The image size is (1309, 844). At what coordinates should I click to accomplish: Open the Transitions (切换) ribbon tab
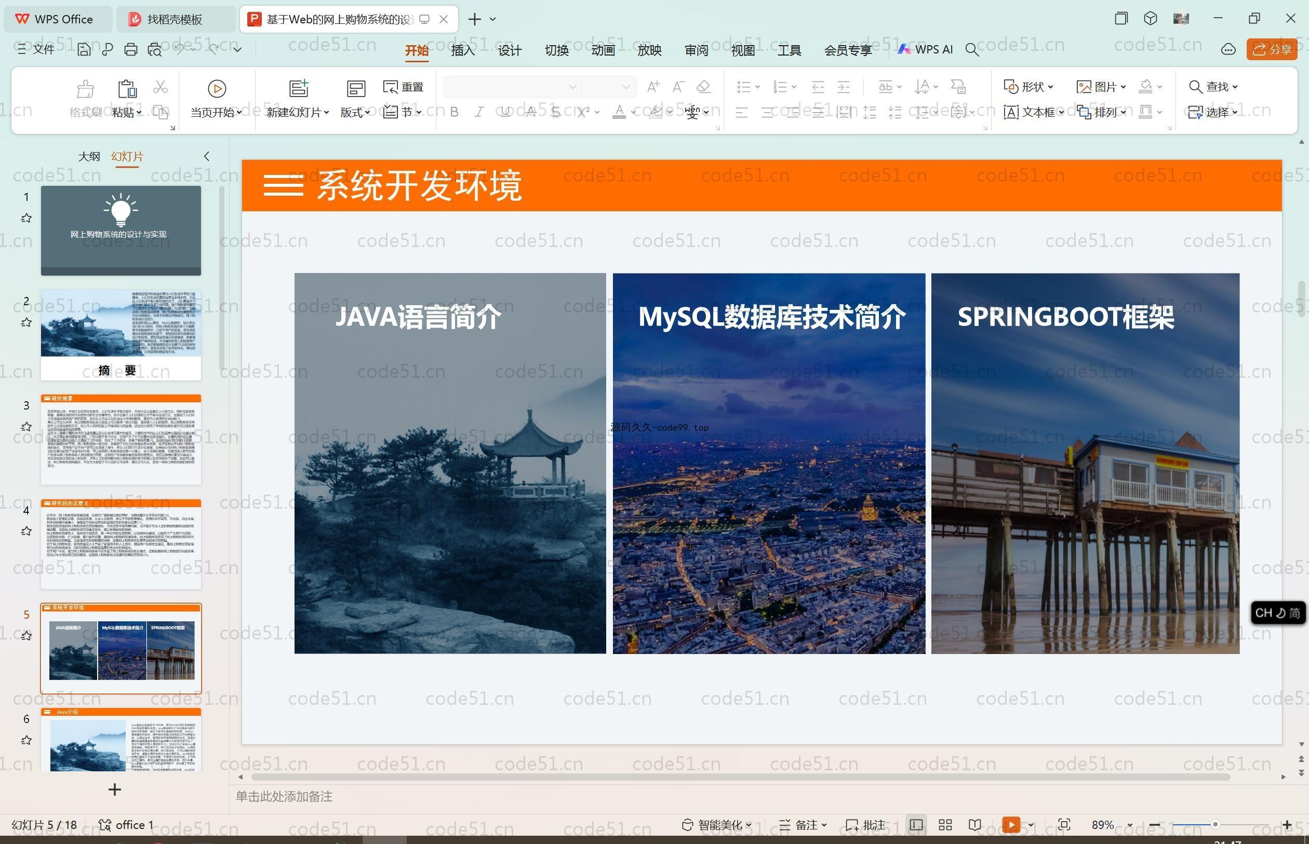557,50
